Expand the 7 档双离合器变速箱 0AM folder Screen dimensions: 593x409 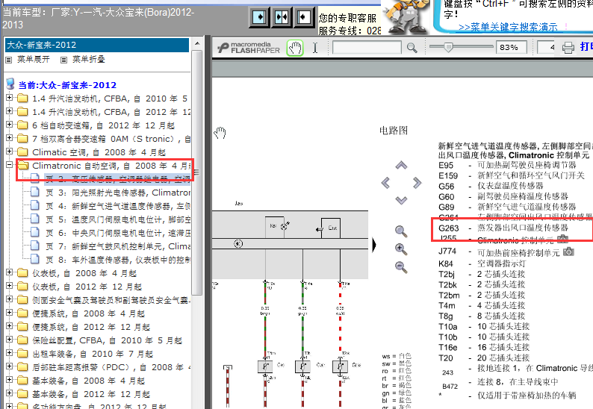pos(9,138)
